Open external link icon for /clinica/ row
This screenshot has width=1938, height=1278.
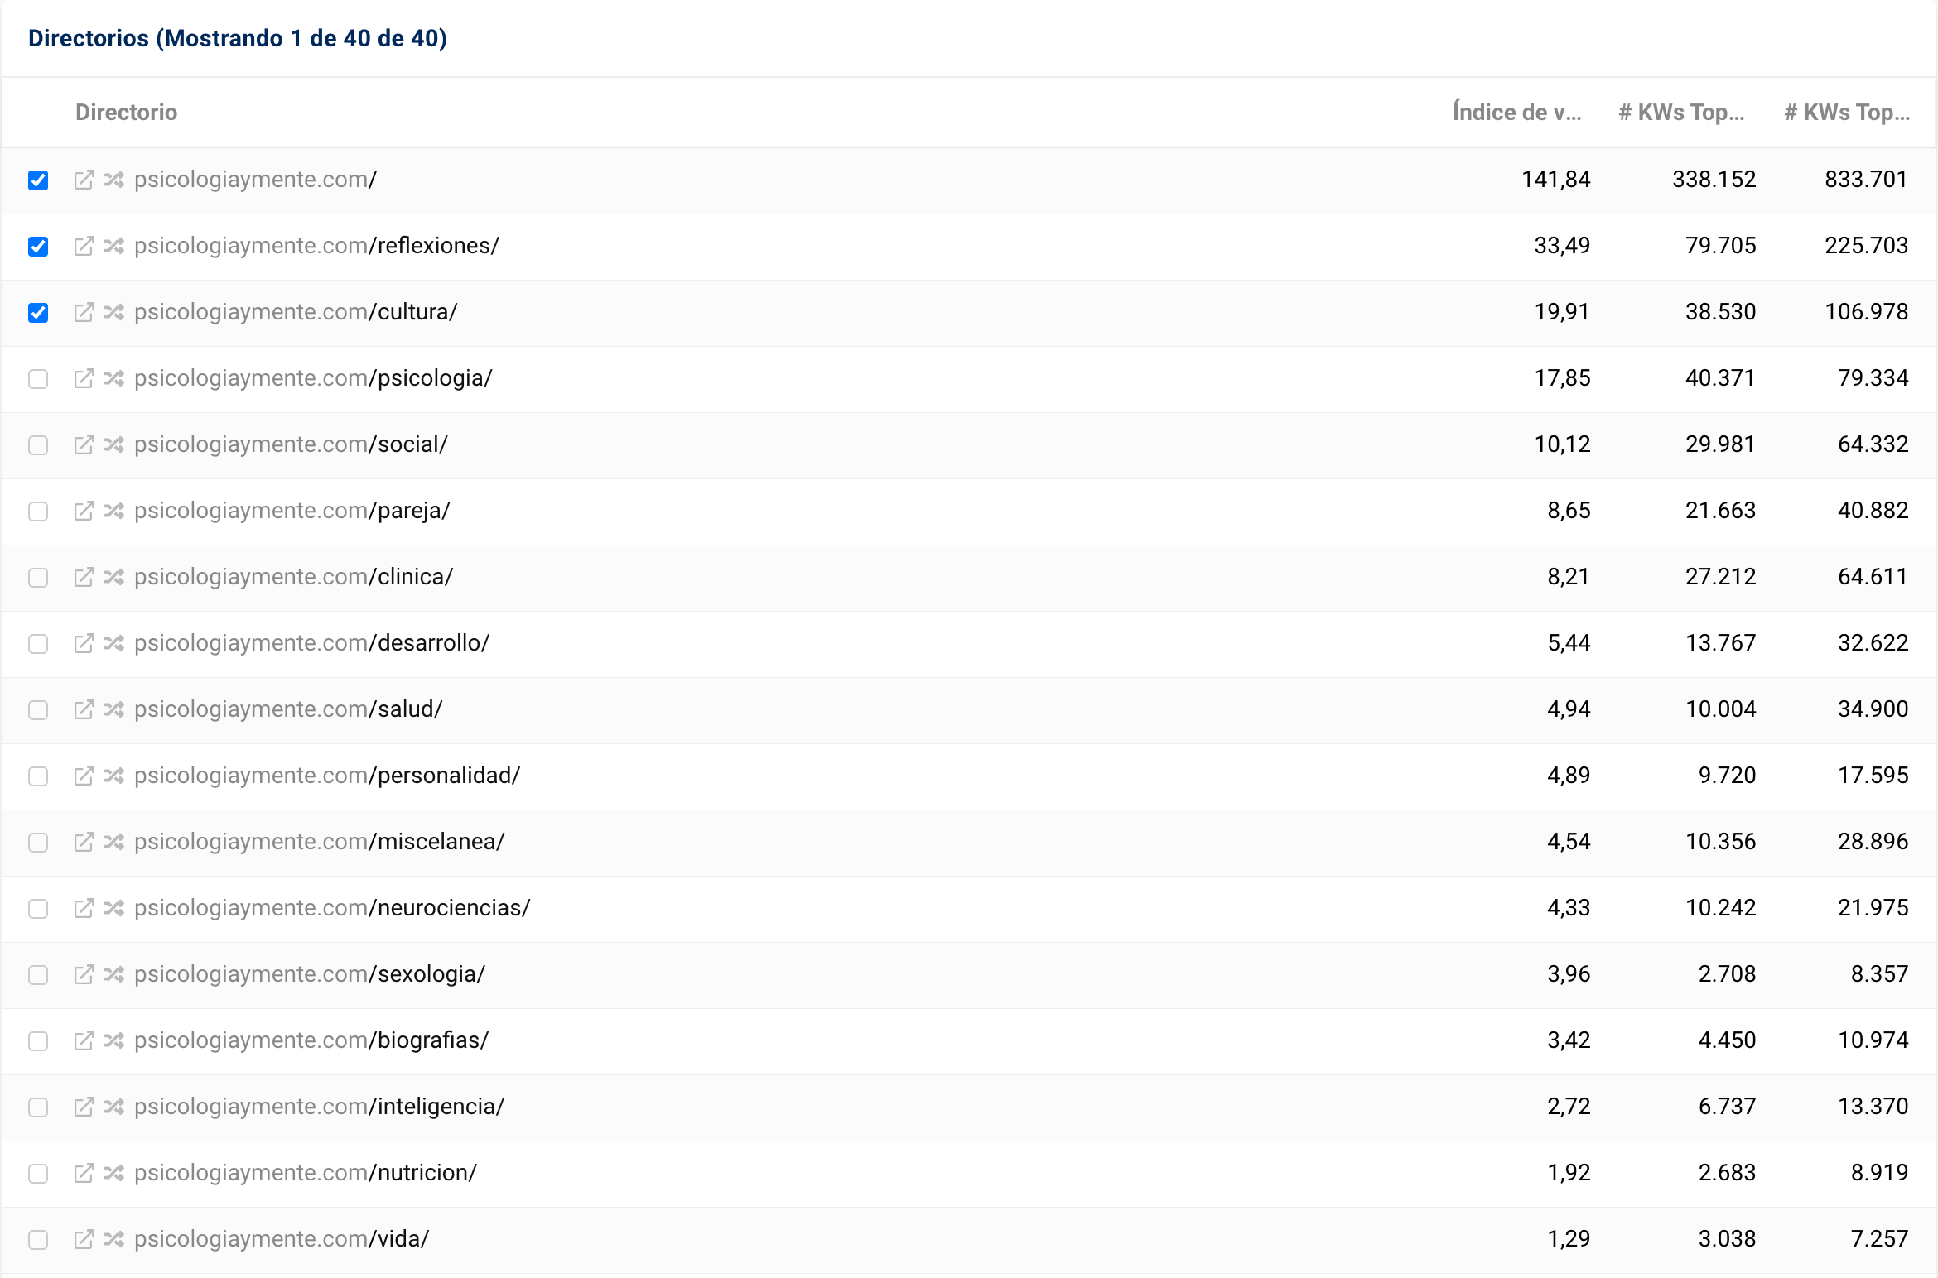pyautogui.click(x=84, y=578)
